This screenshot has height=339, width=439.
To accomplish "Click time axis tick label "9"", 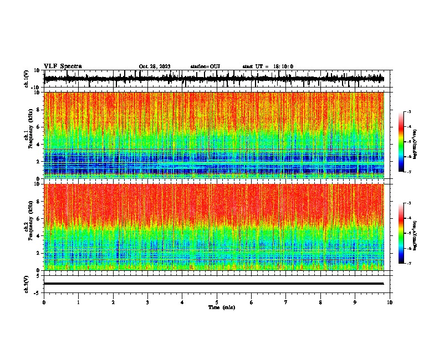I will (355, 302).
